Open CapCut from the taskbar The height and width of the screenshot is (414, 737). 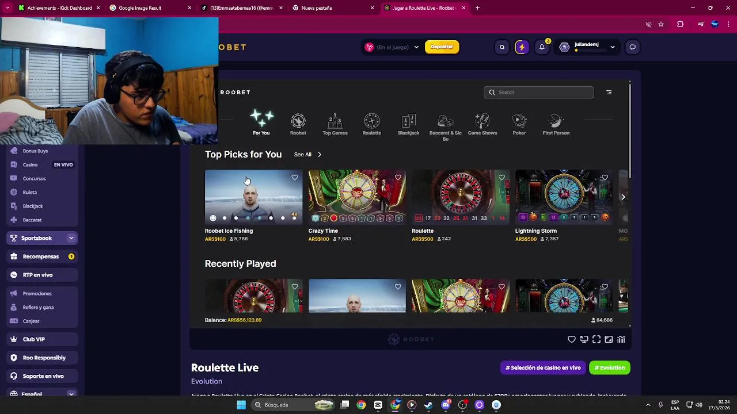378,405
